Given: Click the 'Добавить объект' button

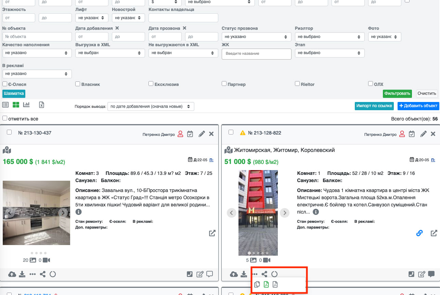Looking at the screenshot, I should 418,106.
